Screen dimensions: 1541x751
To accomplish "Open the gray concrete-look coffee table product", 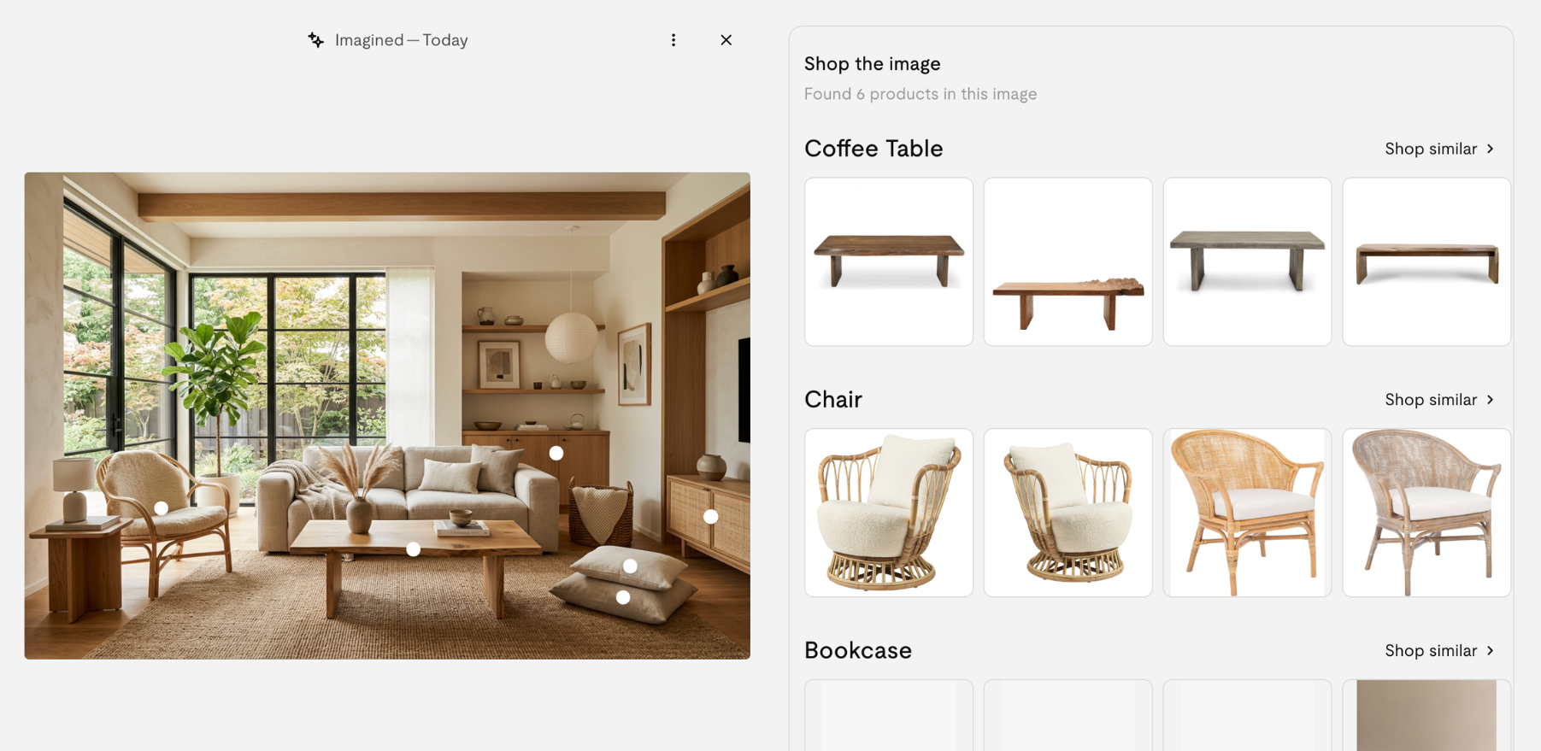I will tap(1248, 261).
